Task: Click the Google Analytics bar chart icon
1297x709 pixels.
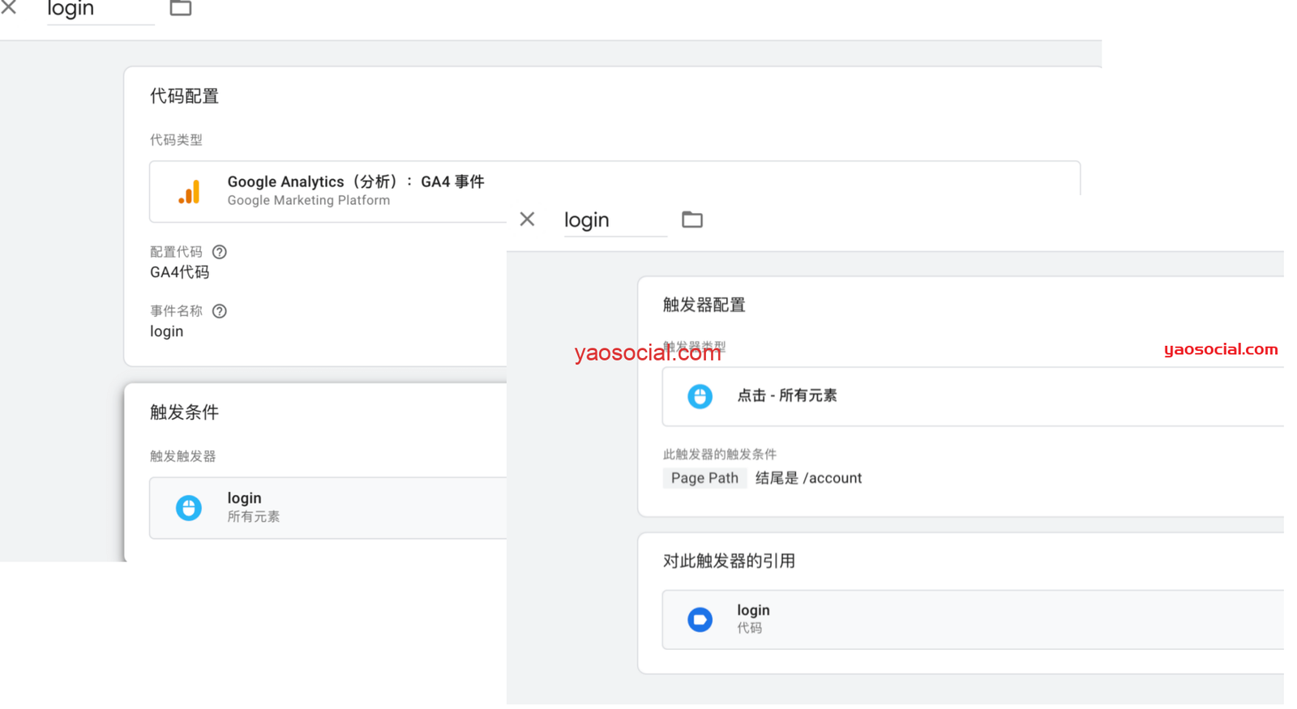Action: point(190,192)
